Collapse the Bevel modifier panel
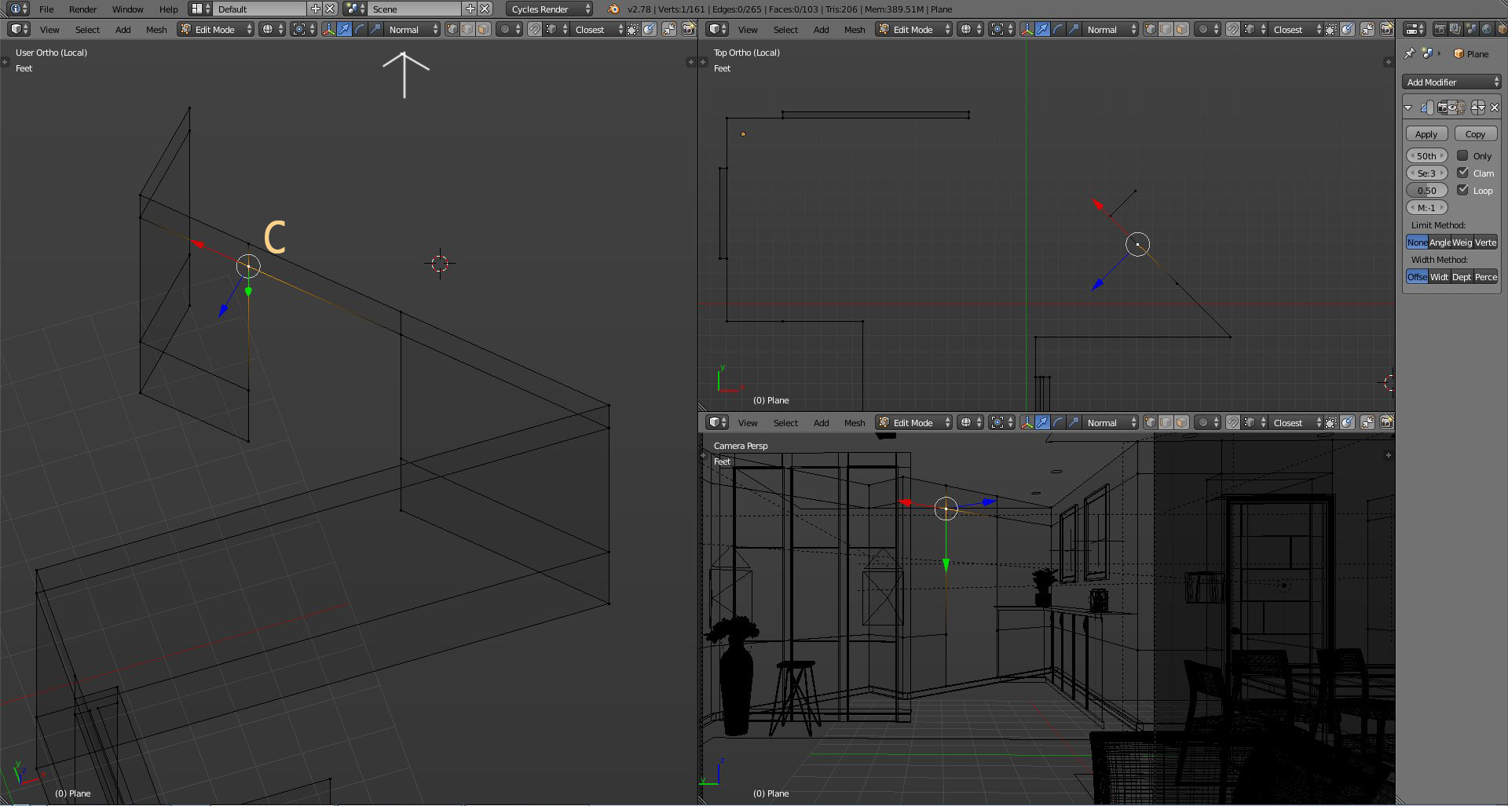1508x806 pixels. pyautogui.click(x=1408, y=108)
